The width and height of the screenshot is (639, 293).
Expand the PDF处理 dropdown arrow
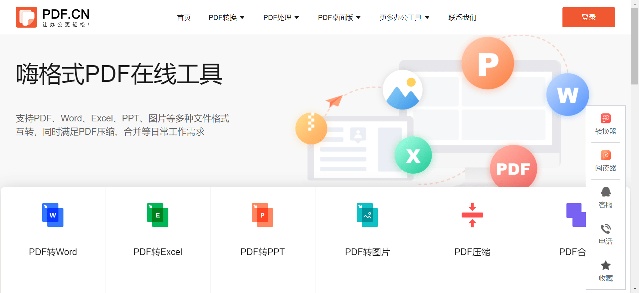point(297,18)
